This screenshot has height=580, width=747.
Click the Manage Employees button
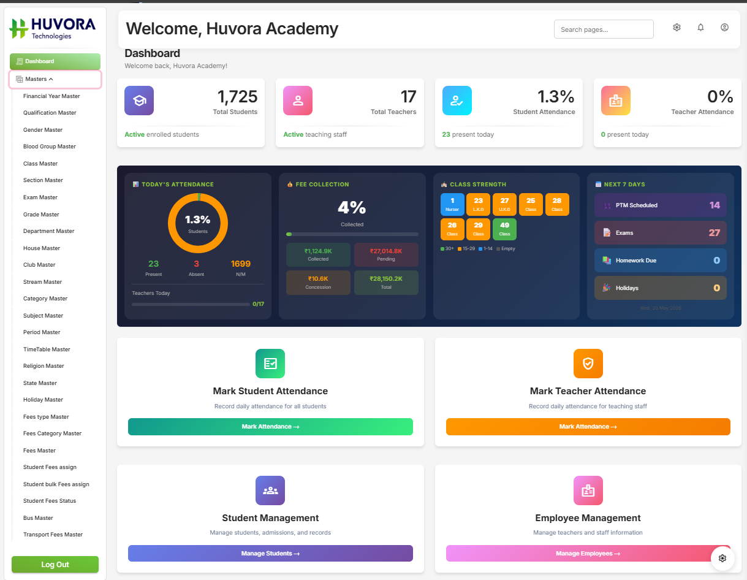[x=588, y=554]
